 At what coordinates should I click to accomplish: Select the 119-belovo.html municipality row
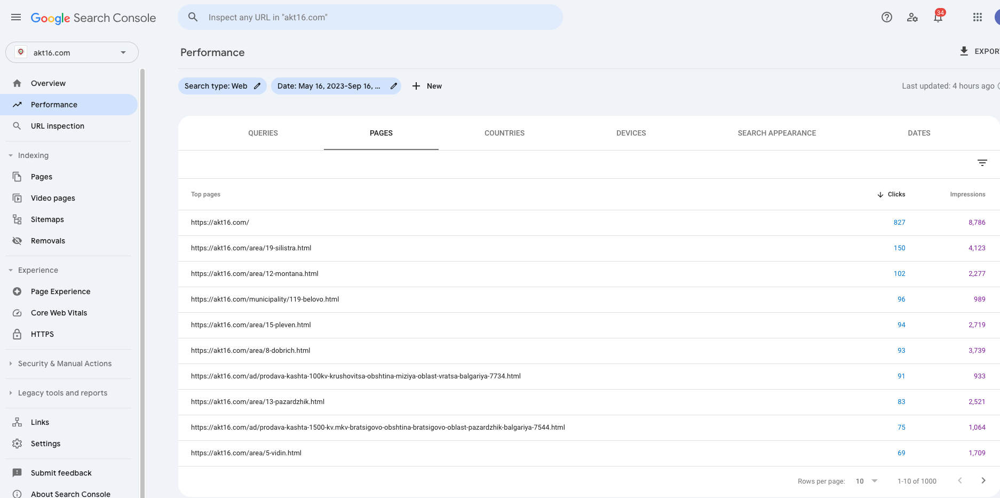(x=589, y=299)
